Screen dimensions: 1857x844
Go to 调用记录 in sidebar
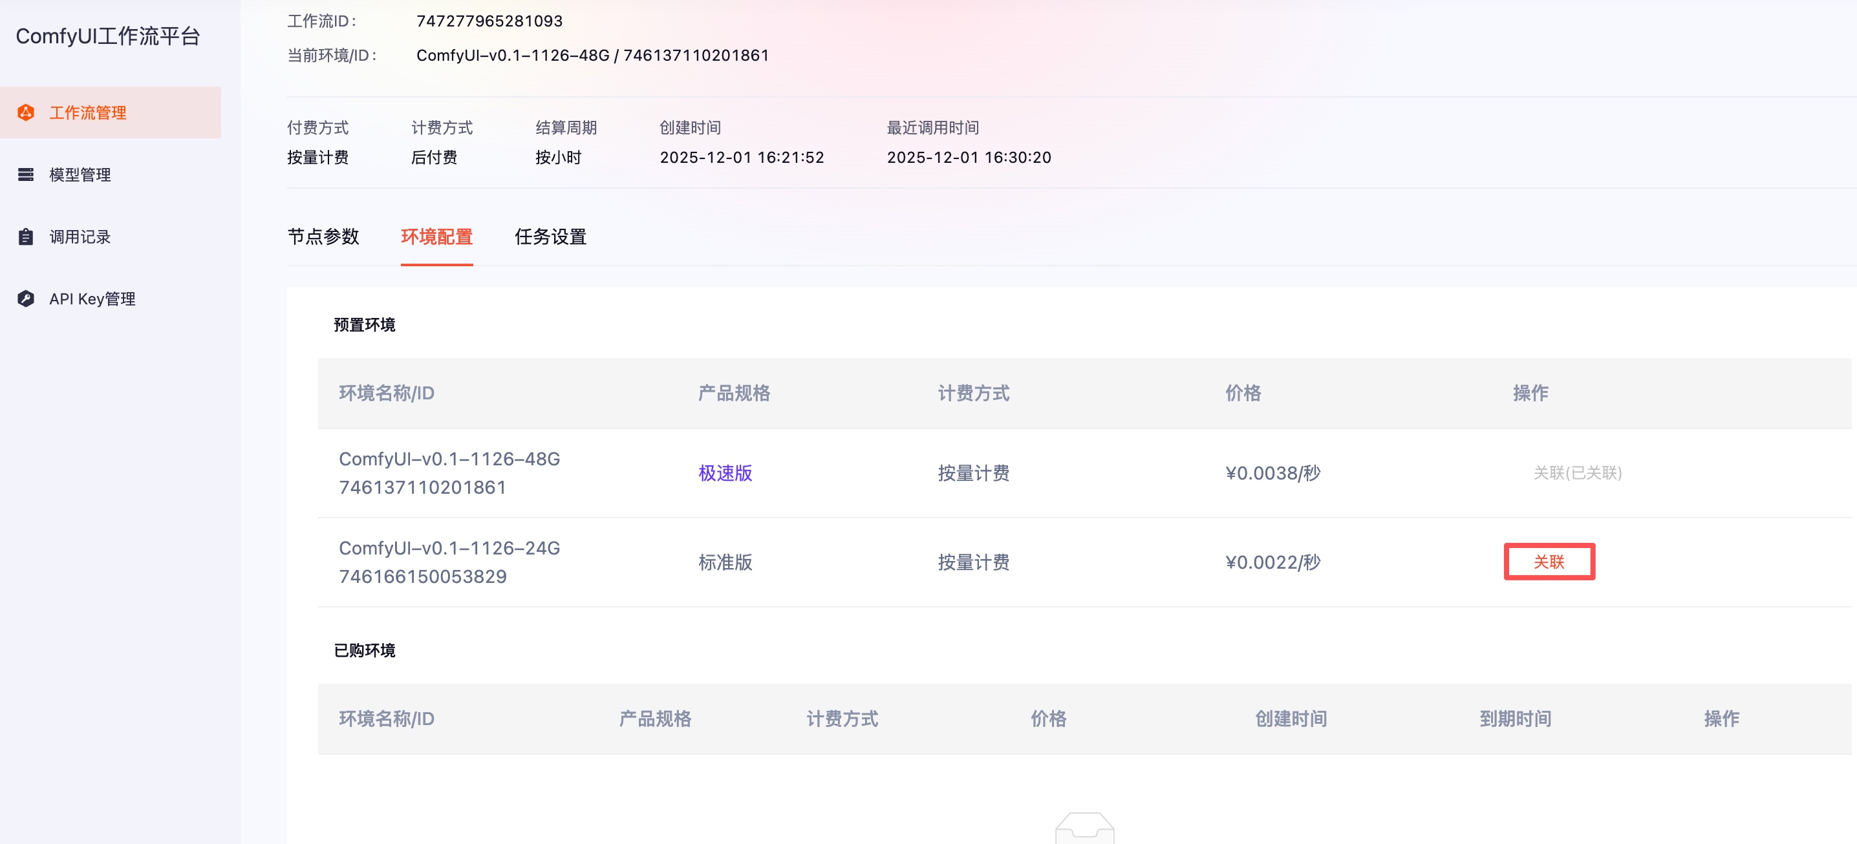coord(80,237)
